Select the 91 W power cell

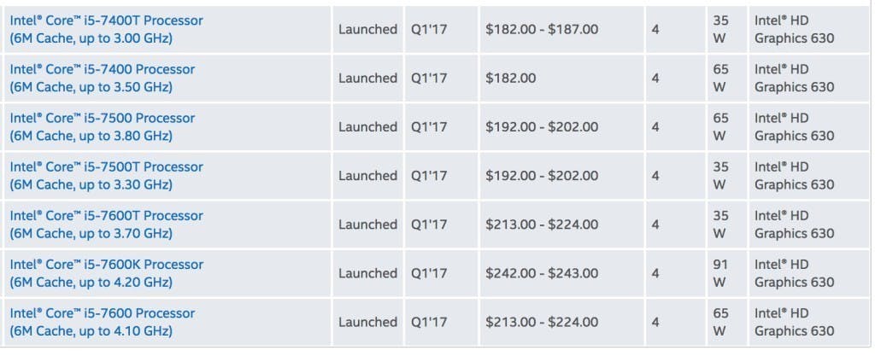[x=719, y=273]
